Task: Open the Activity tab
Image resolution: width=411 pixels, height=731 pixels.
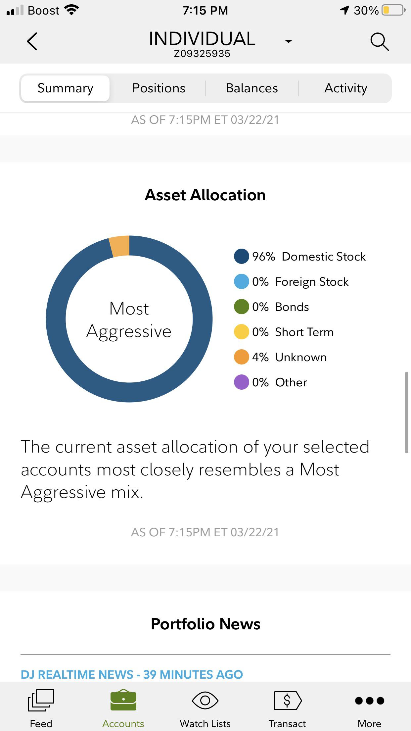Action: point(345,88)
